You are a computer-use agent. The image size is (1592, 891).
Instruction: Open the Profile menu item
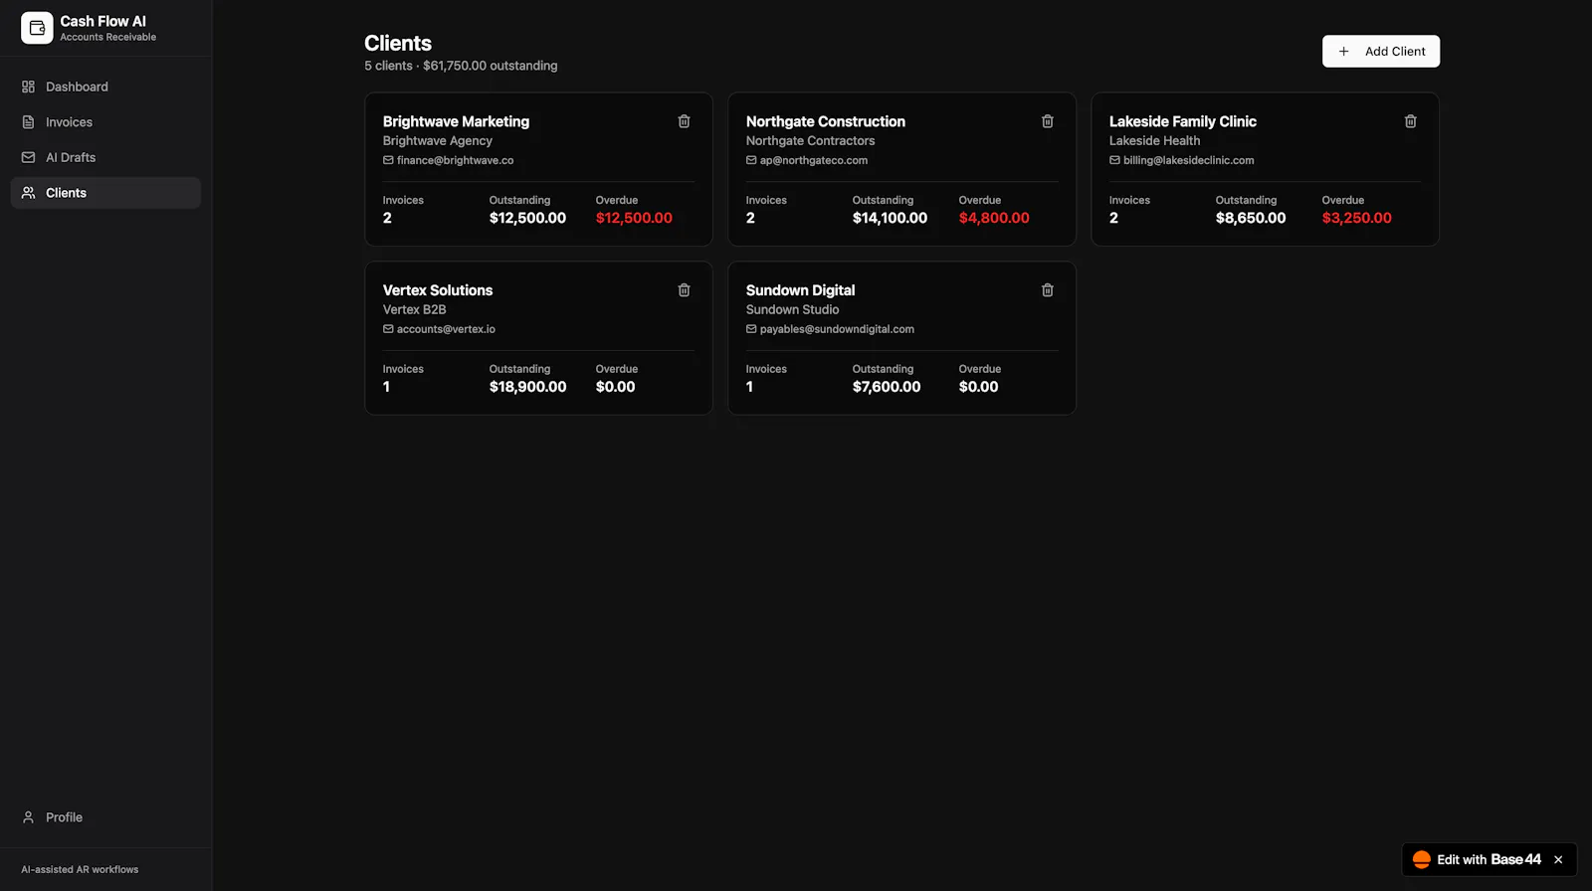105,817
